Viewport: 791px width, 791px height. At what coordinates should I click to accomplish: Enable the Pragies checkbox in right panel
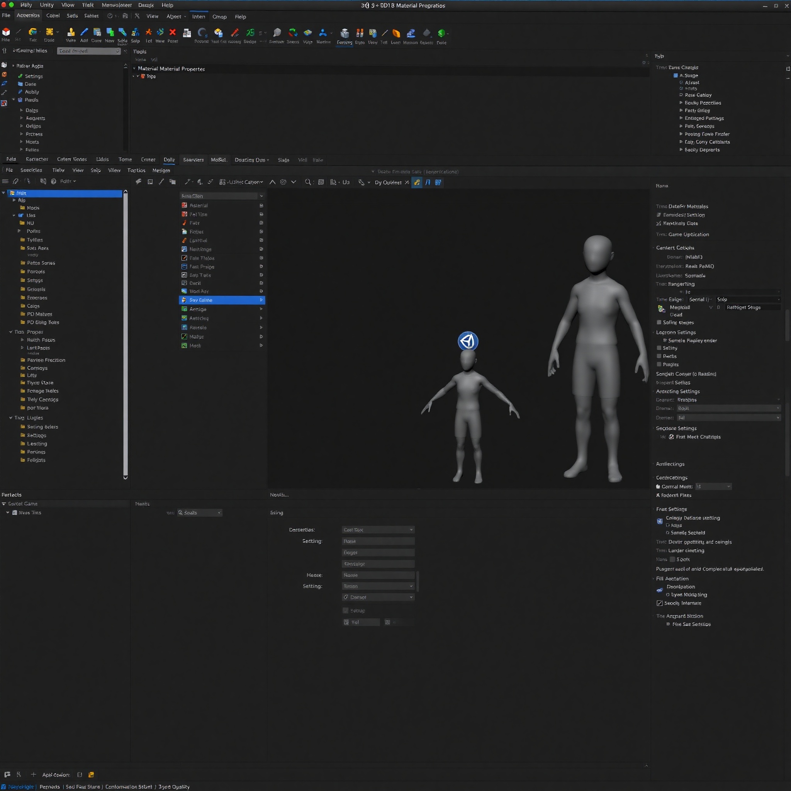coord(659,364)
